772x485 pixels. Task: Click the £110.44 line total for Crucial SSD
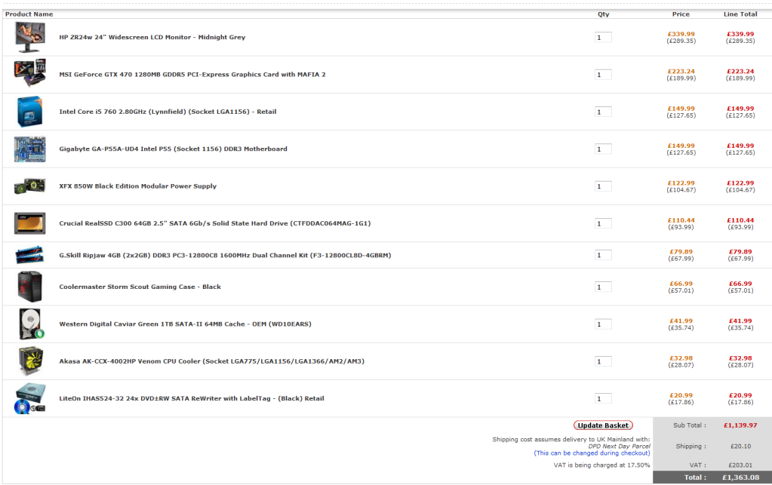pos(740,220)
